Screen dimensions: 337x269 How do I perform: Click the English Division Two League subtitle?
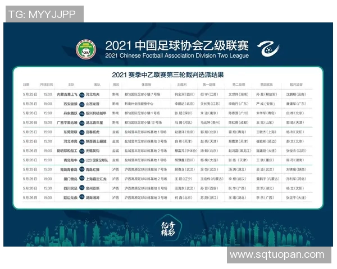click(177, 55)
